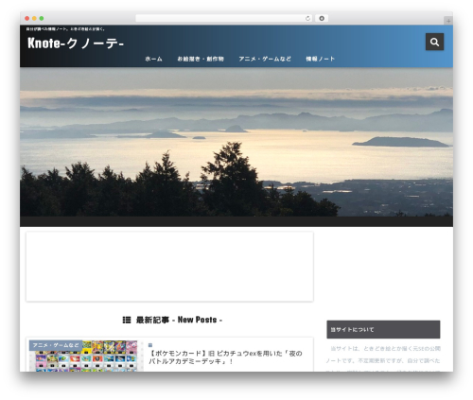Open the アニメ・ゲームなど menu item
This screenshot has height=400, width=473.
tap(265, 59)
